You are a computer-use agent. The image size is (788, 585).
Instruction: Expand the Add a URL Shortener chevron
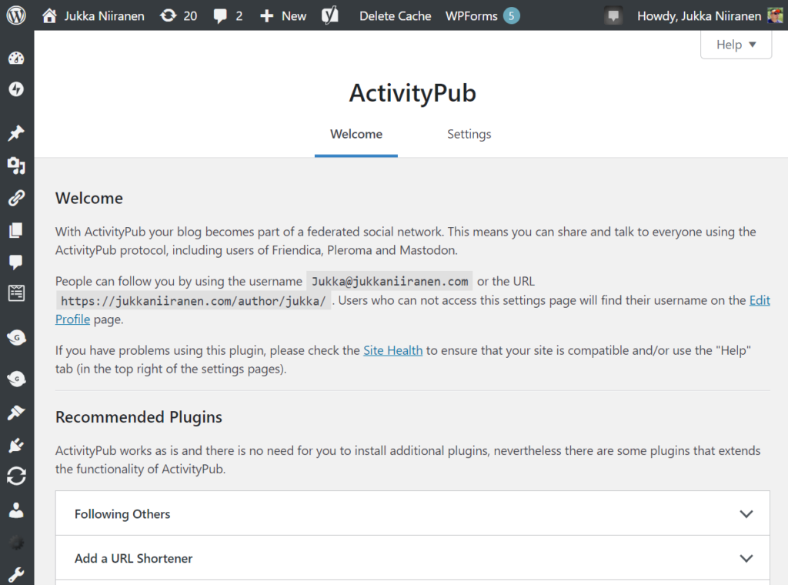point(746,558)
